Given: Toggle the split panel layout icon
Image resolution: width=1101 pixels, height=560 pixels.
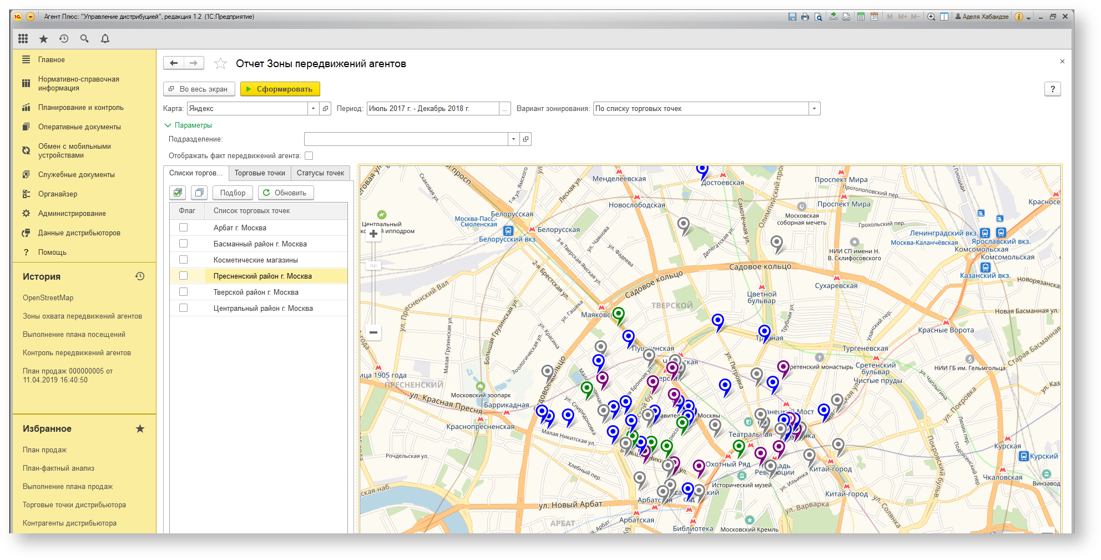Looking at the screenshot, I should pyautogui.click(x=944, y=17).
